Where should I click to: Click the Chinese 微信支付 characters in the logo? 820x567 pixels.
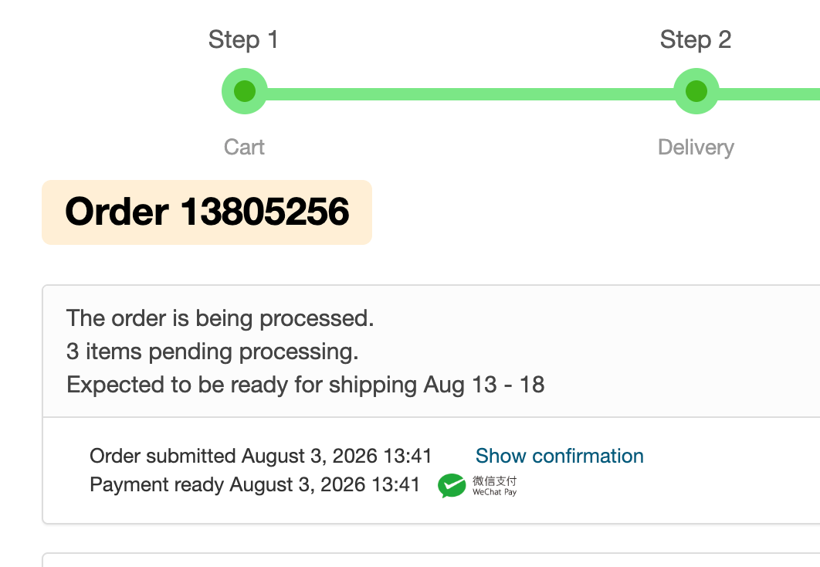coord(494,480)
